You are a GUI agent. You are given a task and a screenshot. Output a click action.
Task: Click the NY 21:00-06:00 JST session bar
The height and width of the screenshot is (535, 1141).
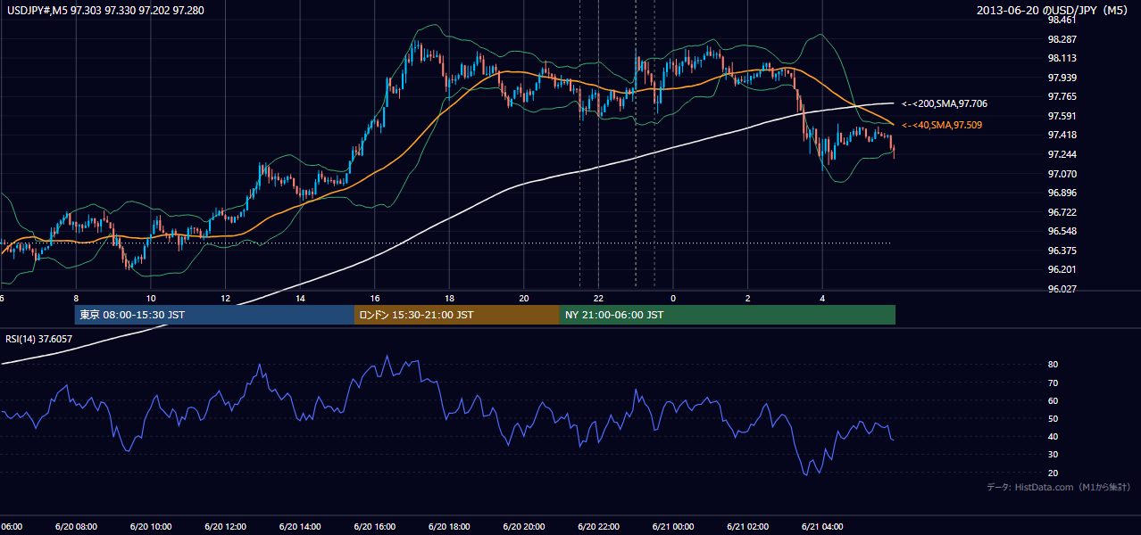[728, 315]
